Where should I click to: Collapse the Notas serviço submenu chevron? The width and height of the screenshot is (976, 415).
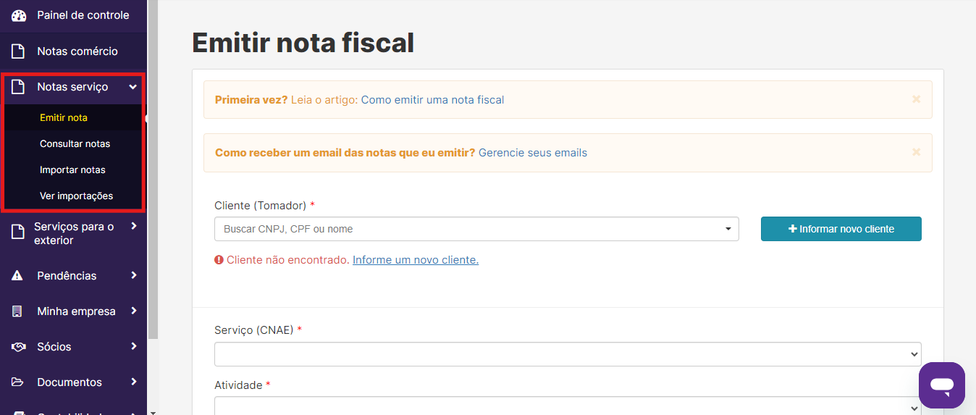tap(133, 87)
